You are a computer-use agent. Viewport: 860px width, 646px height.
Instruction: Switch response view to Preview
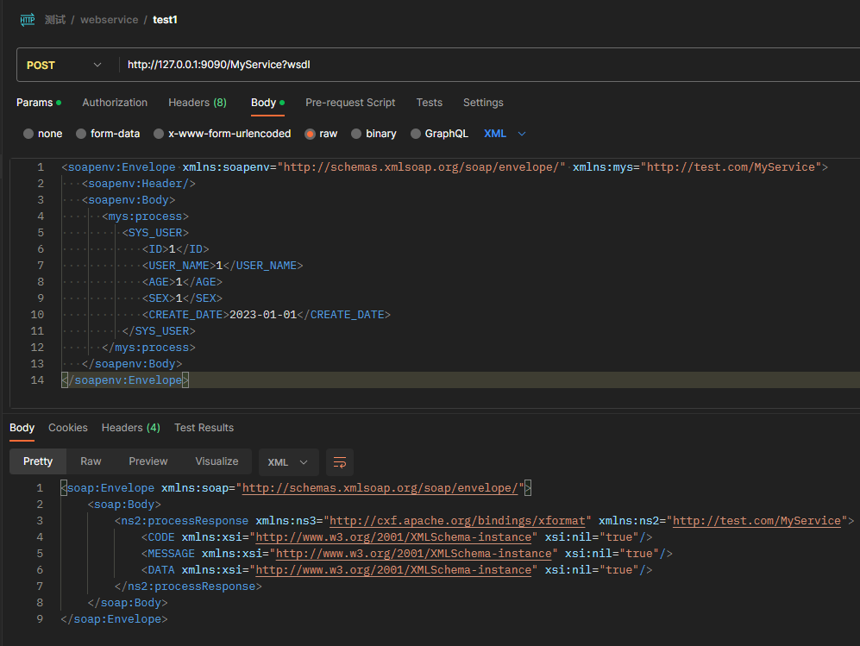click(148, 461)
